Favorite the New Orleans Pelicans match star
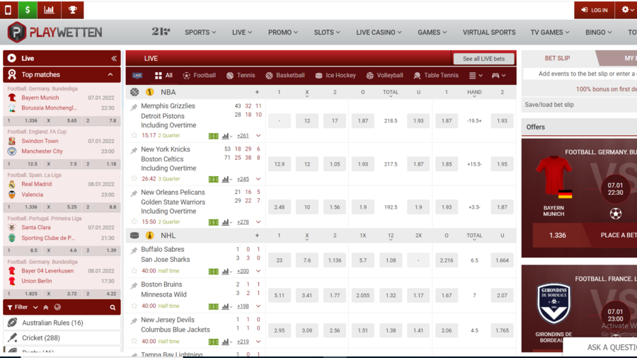The height and width of the screenshot is (358, 637). tap(134, 221)
